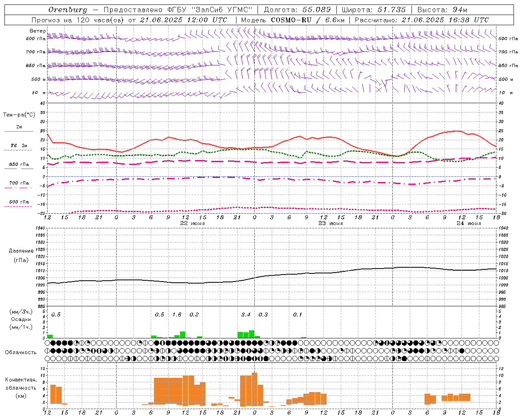
Task: Click the "23 июня" date label
Action: coord(331,223)
